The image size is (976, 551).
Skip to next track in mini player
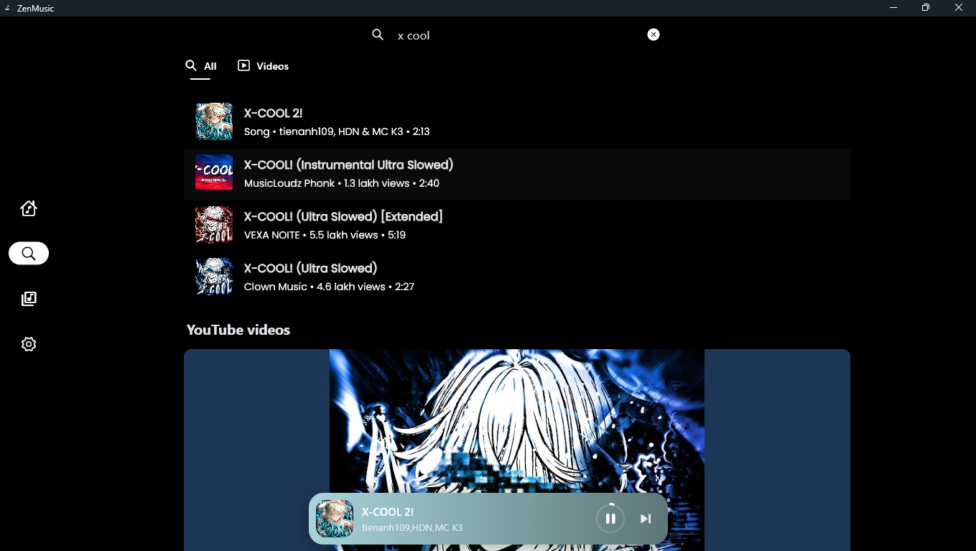coord(646,519)
